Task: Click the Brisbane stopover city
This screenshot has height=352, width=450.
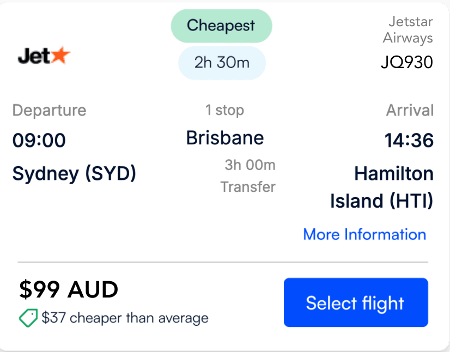Action: pos(224,138)
